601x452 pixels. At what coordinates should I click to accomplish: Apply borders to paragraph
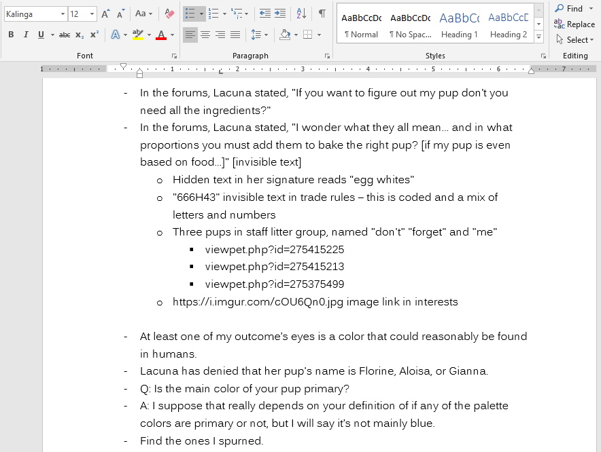(307, 35)
